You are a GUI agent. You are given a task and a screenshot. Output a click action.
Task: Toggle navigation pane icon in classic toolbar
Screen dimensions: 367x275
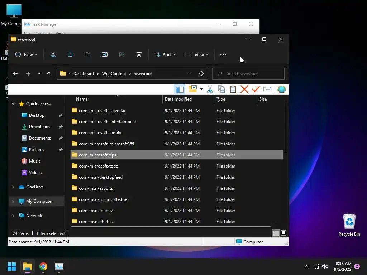[x=180, y=89]
